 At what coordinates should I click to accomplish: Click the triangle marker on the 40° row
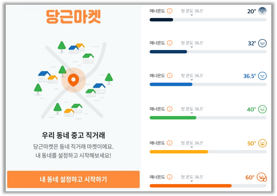click(192, 113)
